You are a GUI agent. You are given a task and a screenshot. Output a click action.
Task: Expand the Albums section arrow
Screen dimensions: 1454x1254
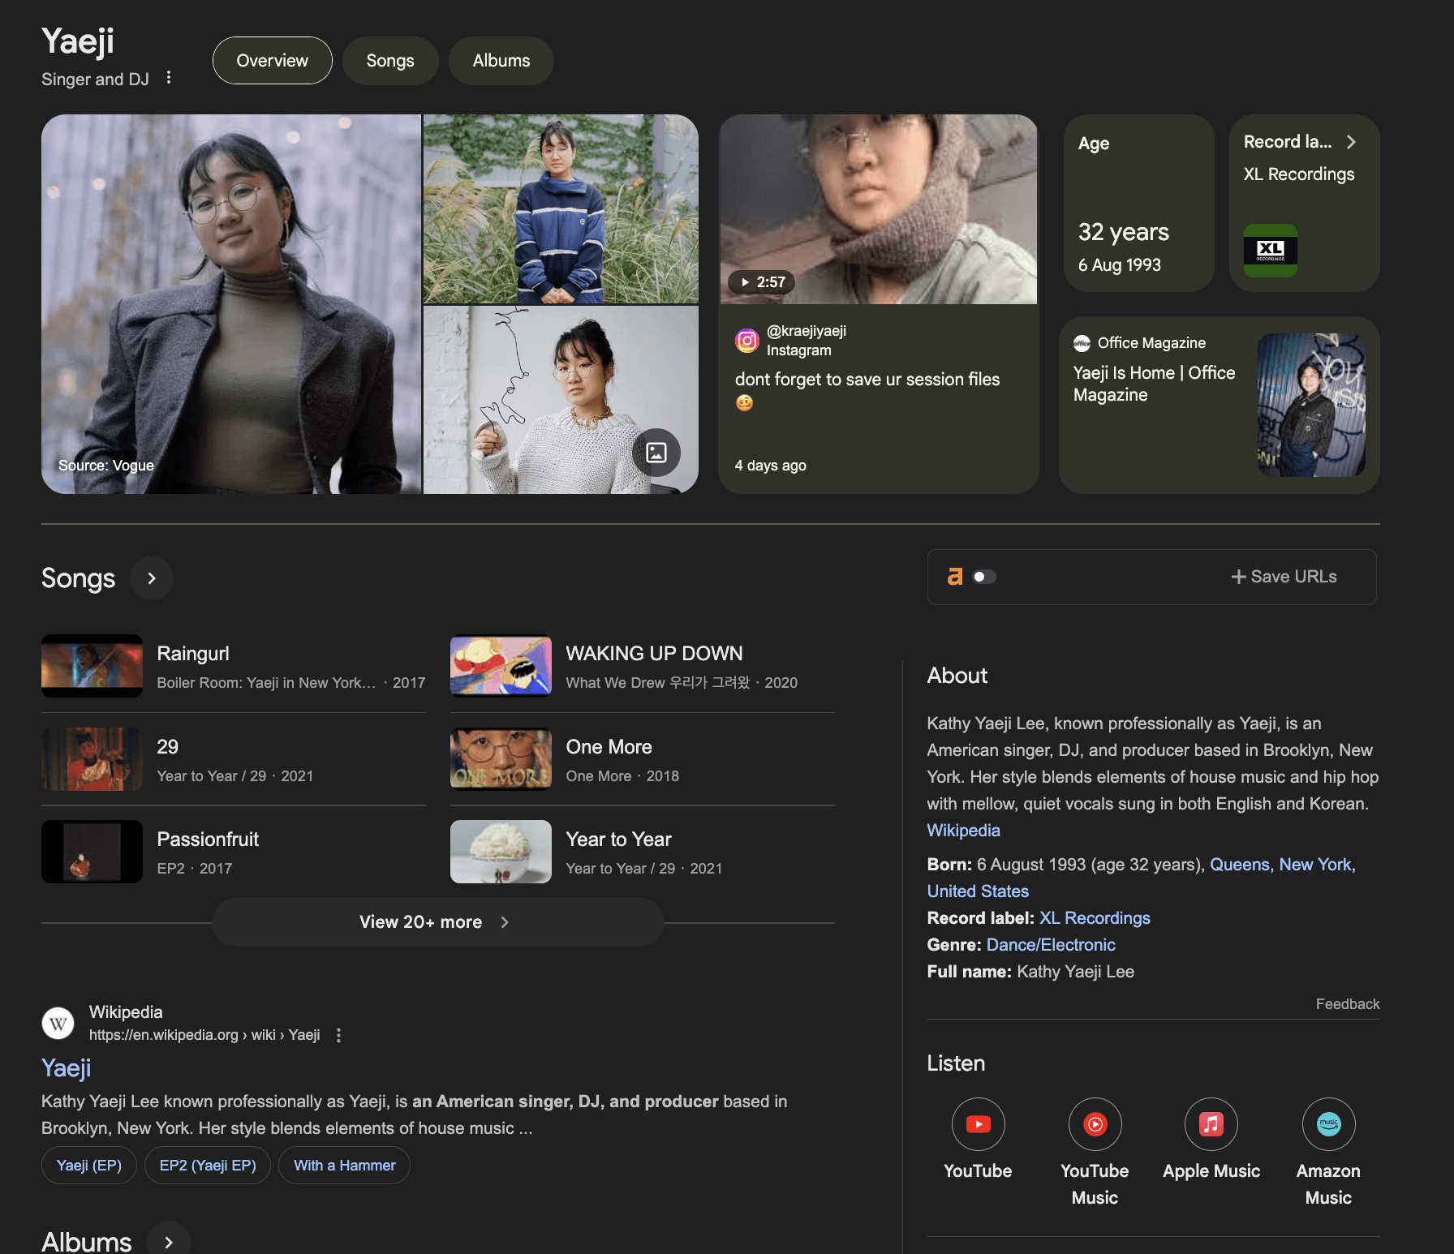click(169, 1242)
